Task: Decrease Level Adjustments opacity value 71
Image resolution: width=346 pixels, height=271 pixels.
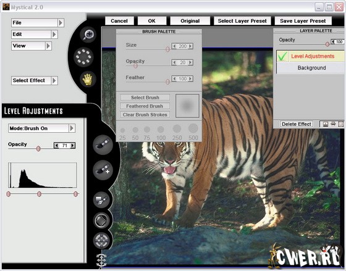Action: (x=57, y=146)
